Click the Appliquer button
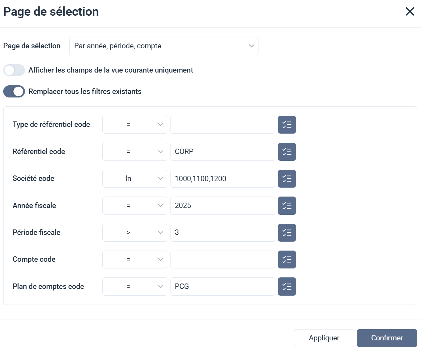The image size is (421, 349). pos(324,338)
